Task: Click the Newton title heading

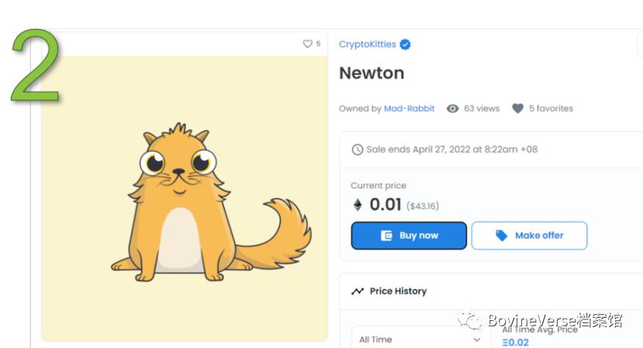Action: point(372,74)
